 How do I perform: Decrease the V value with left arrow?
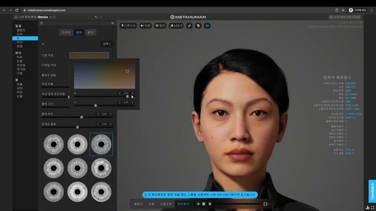120,102
